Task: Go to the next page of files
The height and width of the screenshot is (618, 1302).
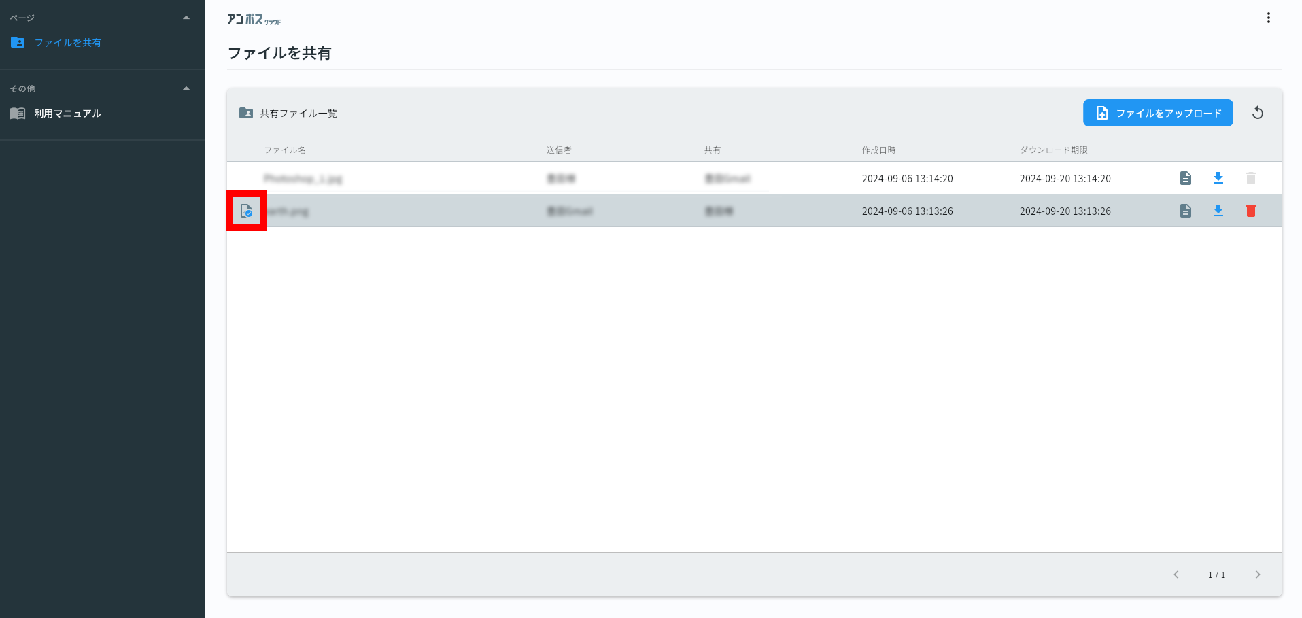Action: point(1257,574)
